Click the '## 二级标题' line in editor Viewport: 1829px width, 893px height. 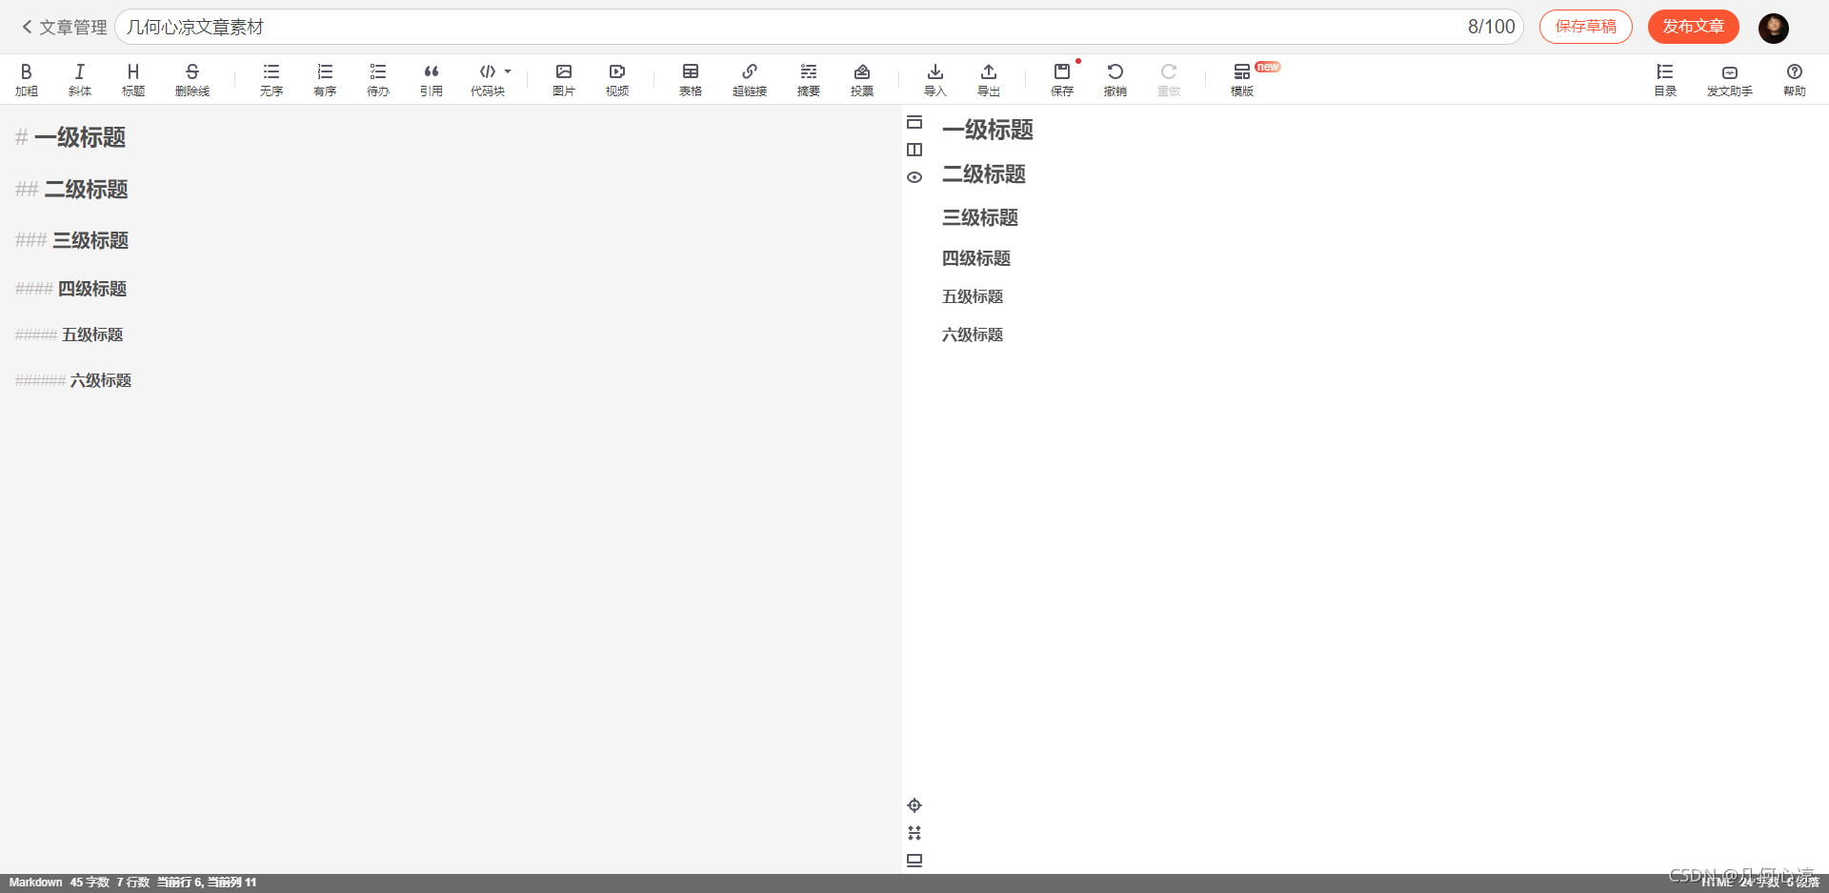click(71, 189)
